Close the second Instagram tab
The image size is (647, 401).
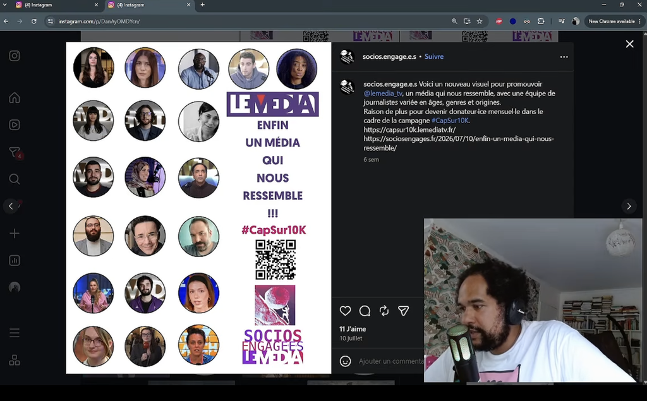coord(188,5)
